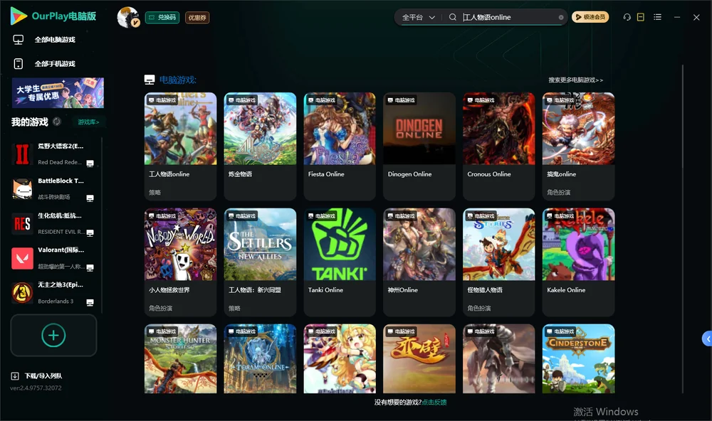Click the PC icon on Resident Evil row
This screenshot has height=421, width=712.
[x=90, y=233]
